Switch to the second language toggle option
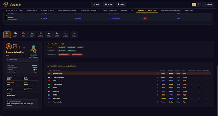The height and width of the screenshot is (116, 218). point(198,4)
